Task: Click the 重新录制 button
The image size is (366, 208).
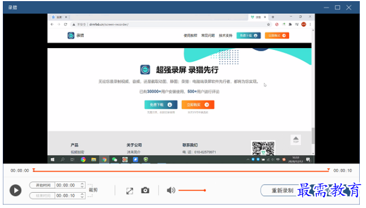Action: [x=282, y=190]
